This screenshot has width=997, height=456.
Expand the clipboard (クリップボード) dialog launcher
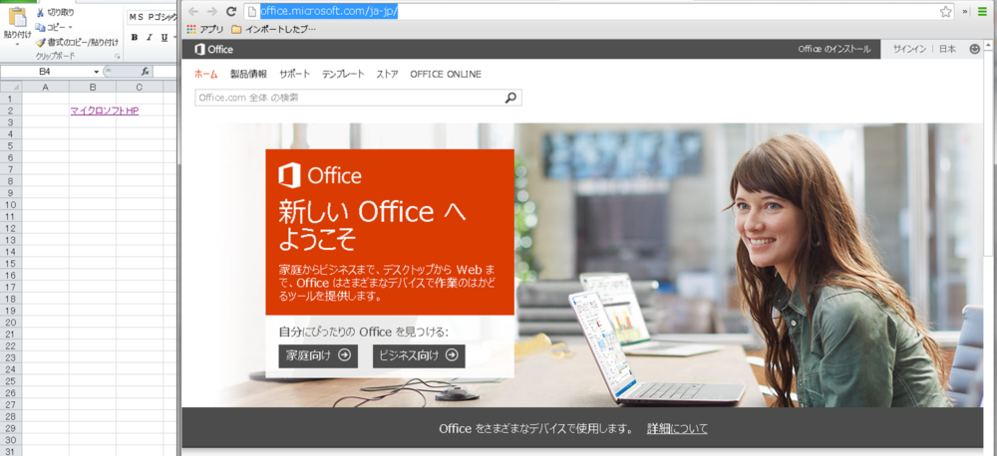(x=117, y=57)
